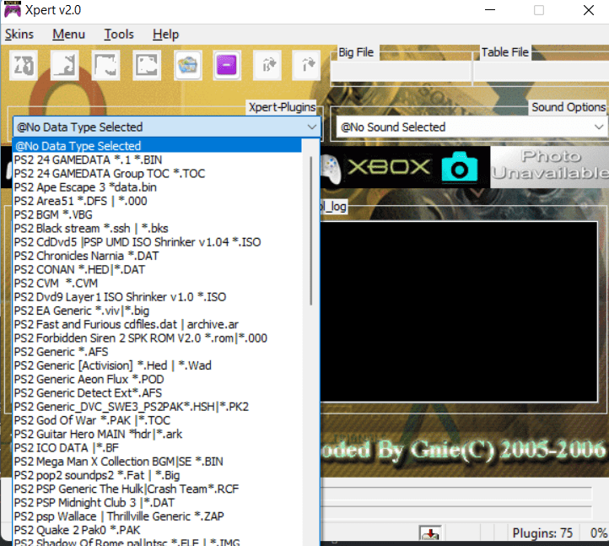Image resolution: width=609 pixels, height=546 pixels.
Task: Collapse the Xpert-Plugins data type dropdown arrow
Action: click(311, 127)
